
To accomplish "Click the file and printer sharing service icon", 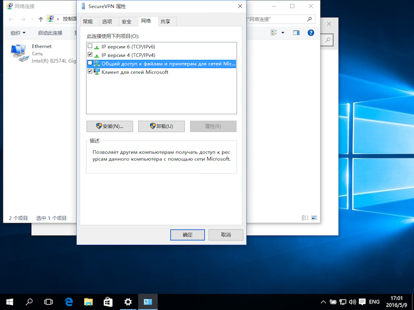I will point(97,64).
